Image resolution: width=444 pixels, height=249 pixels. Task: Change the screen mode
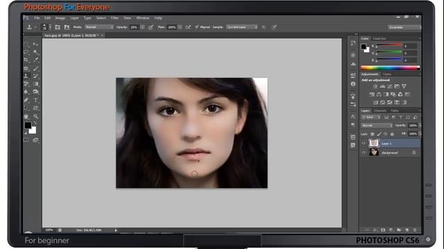click(x=35, y=140)
